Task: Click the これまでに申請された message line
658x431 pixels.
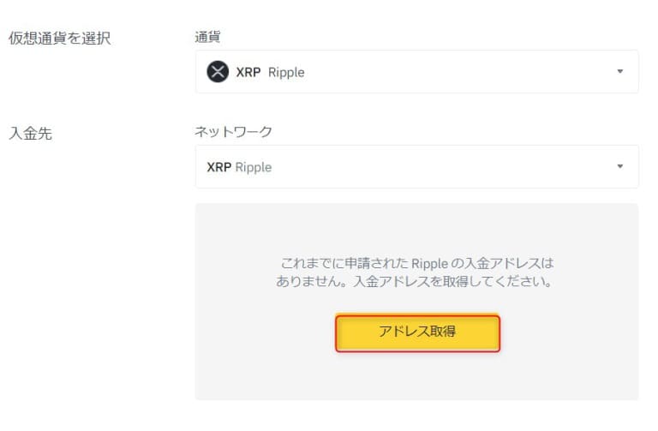Action: [x=416, y=264]
